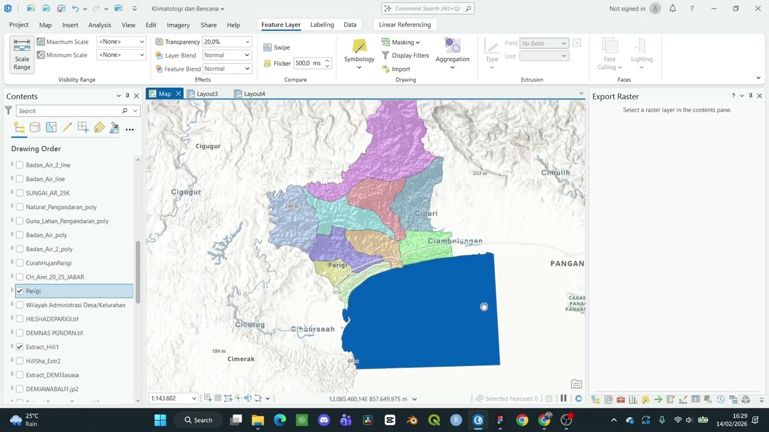The height and width of the screenshot is (432, 769).
Task: Open the Linear Referencing tab
Action: [405, 25]
